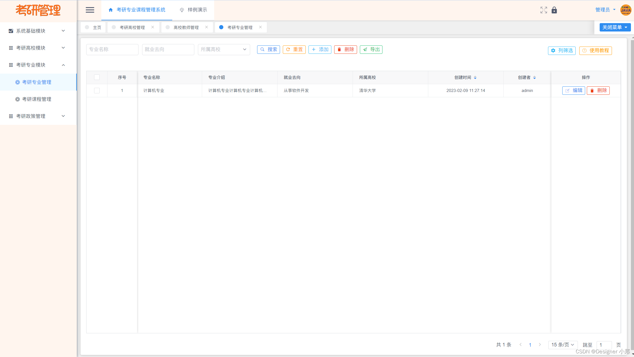Click the lock screen icon

click(x=554, y=10)
